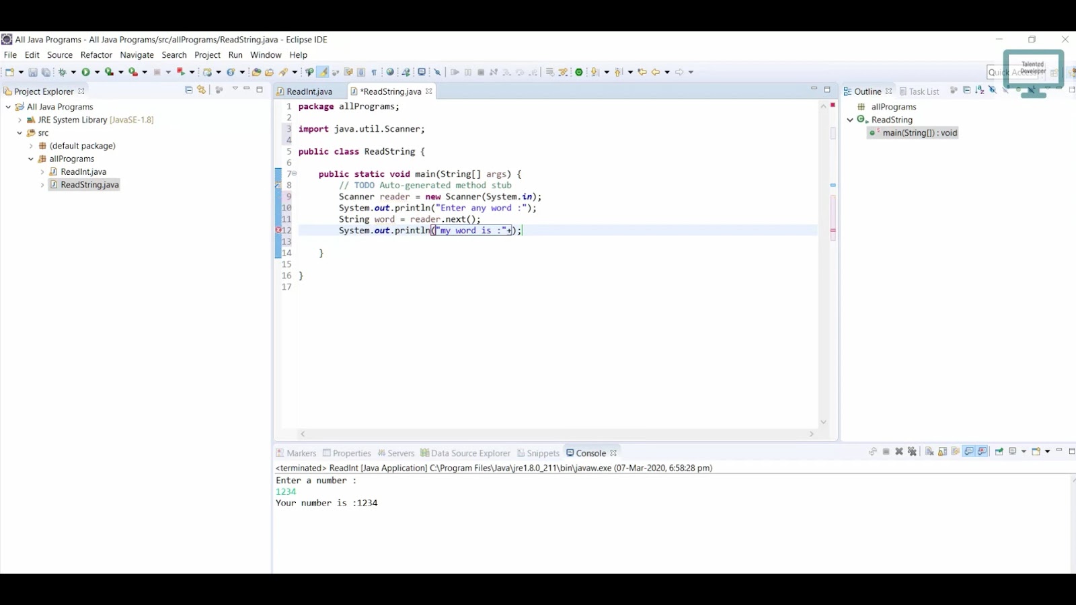Click the New file wizard icon
The width and height of the screenshot is (1076, 605).
pyautogui.click(x=10, y=72)
